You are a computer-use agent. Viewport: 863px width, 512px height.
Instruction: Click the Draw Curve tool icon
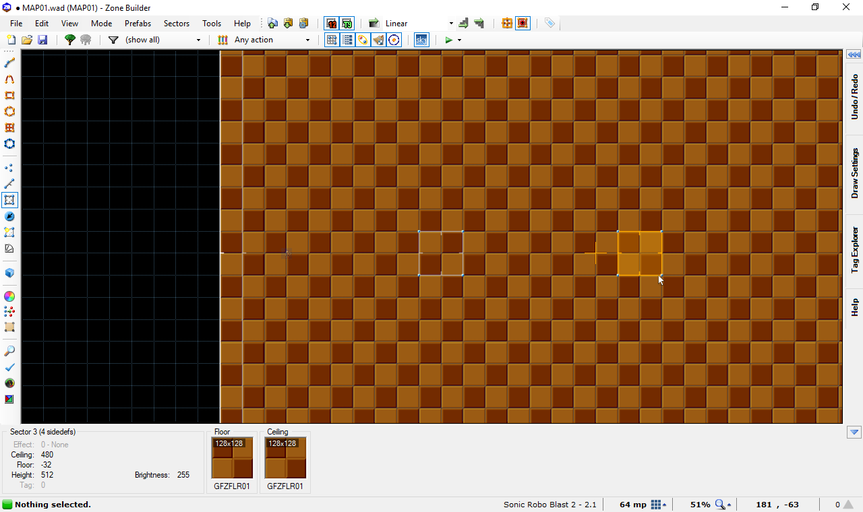point(9,79)
